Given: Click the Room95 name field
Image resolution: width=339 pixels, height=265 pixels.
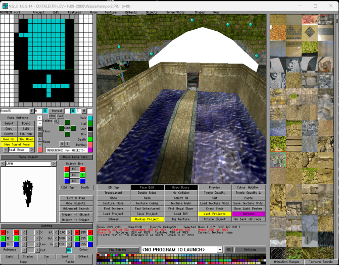Looking at the screenshot, I should pyautogui.click(x=15, y=111).
